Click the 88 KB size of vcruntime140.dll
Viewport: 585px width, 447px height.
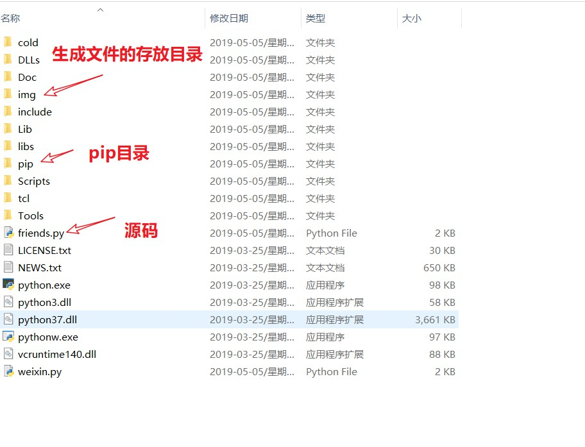442,355
